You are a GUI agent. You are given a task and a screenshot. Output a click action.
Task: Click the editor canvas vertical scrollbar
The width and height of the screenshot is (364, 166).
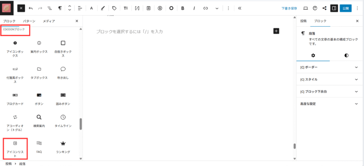295,146
